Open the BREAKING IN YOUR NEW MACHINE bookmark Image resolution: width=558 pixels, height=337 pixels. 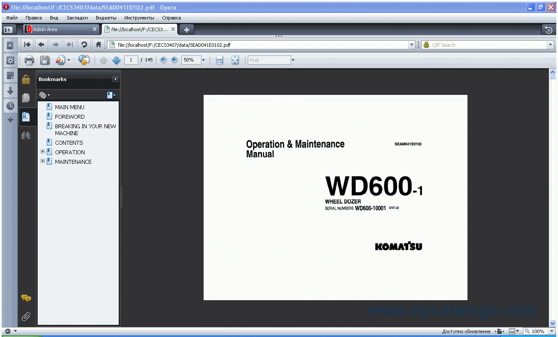tap(85, 130)
